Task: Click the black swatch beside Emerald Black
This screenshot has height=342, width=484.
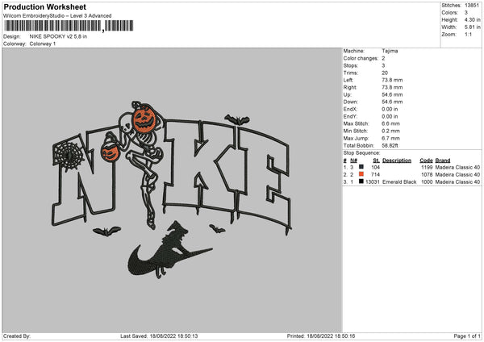Action: click(x=361, y=181)
